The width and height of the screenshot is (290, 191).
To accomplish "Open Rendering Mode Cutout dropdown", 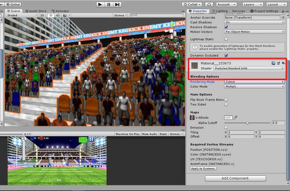I will (x=254, y=82).
